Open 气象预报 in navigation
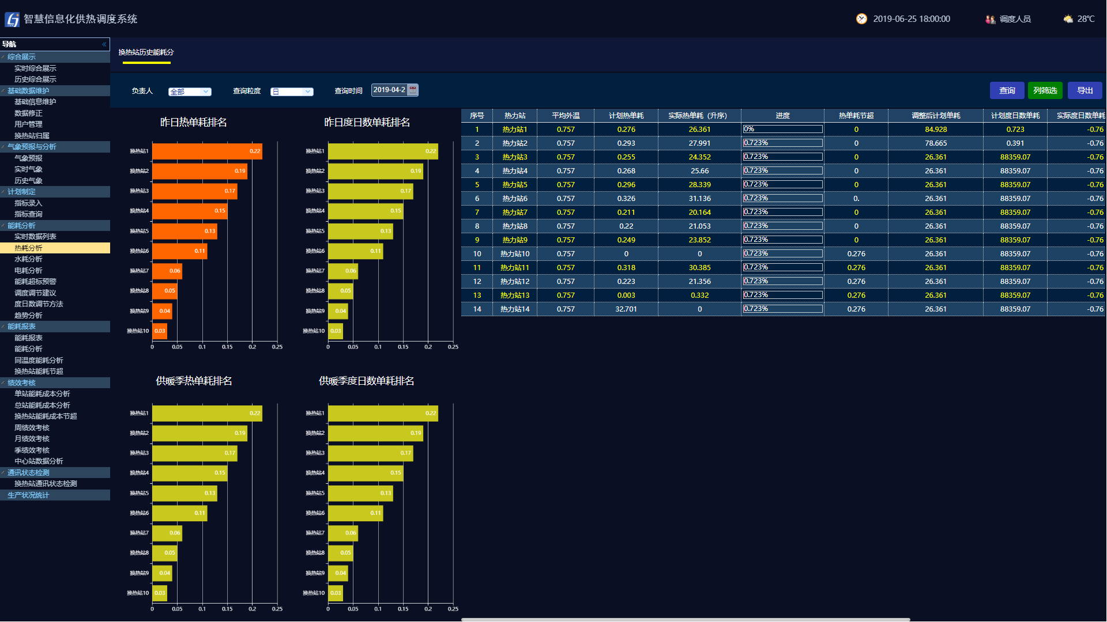 point(28,158)
